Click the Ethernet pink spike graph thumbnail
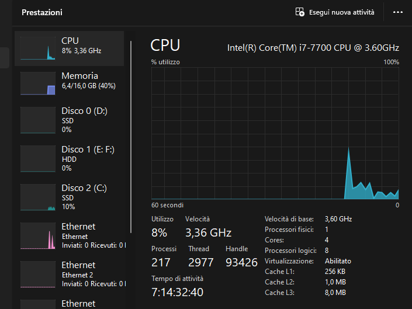The height and width of the screenshot is (309, 412). coord(38,236)
